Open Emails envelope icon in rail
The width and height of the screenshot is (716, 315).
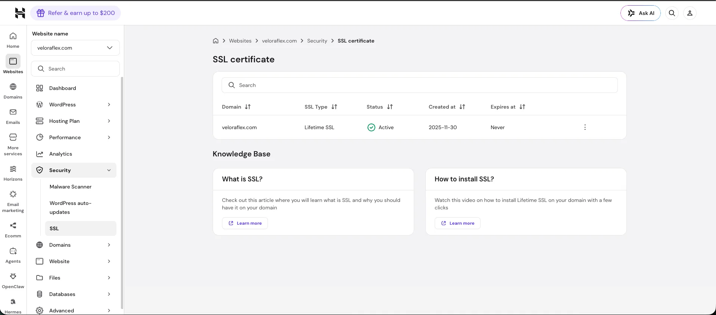[13, 112]
